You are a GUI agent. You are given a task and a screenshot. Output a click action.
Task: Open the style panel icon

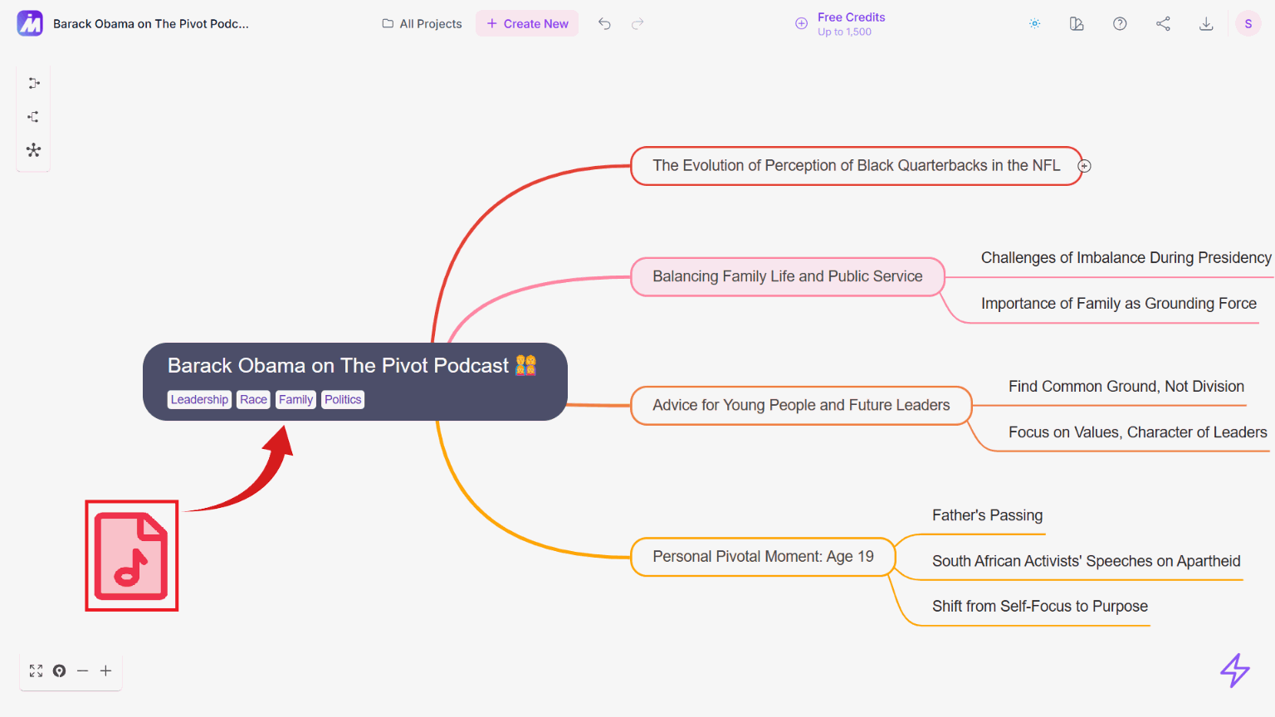1077,24
